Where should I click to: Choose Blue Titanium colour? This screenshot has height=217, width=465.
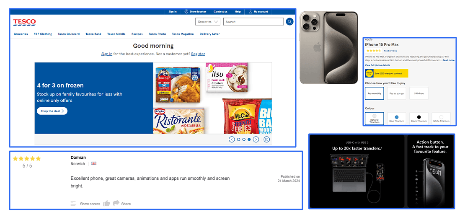coord(396,118)
